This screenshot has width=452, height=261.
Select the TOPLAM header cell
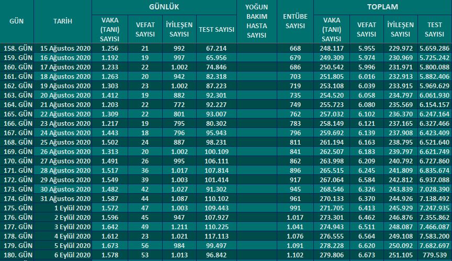point(382,7)
